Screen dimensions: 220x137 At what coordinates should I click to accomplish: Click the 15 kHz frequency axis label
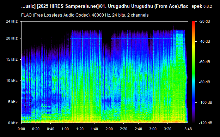pos(12,59)
